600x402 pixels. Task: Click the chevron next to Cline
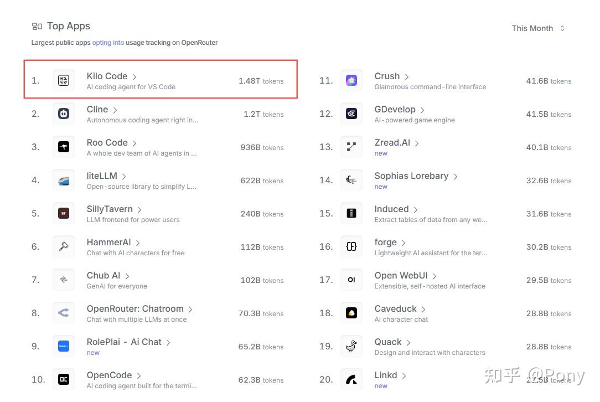(x=115, y=110)
